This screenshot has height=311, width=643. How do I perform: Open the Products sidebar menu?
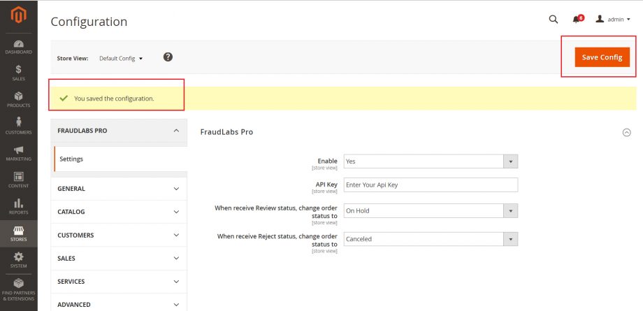pyautogui.click(x=18, y=100)
